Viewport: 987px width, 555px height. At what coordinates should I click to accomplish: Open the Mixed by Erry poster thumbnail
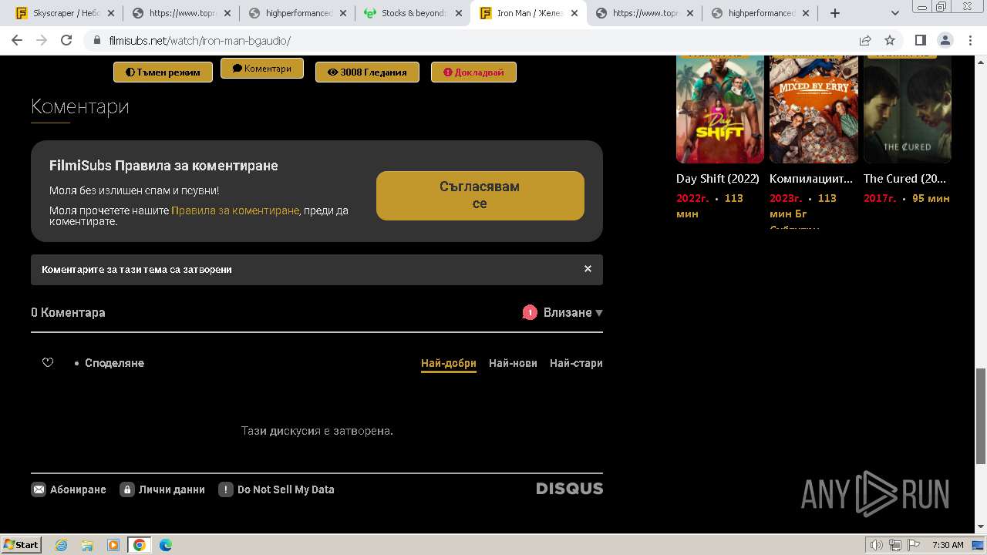(814, 109)
